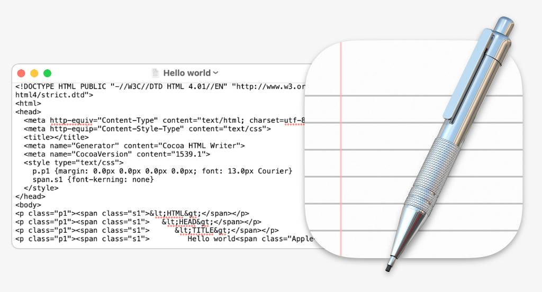Click the Content-Style-Type meta line
This screenshot has width=542, height=292.
(x=148, y=129)
